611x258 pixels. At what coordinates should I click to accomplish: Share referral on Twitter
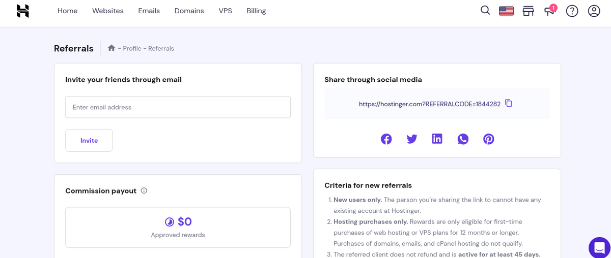point(412,139)
